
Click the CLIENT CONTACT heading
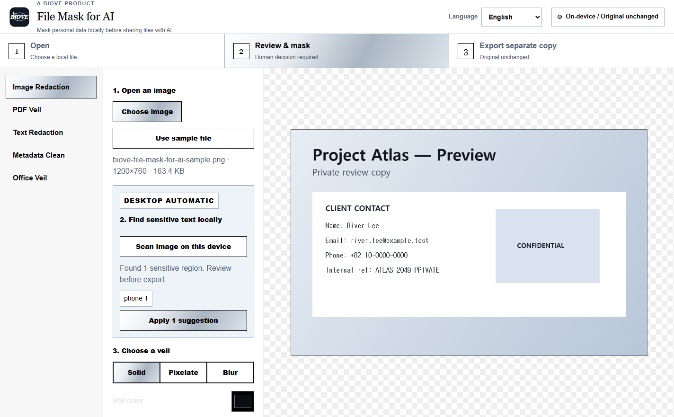click(x=358, y=209)
